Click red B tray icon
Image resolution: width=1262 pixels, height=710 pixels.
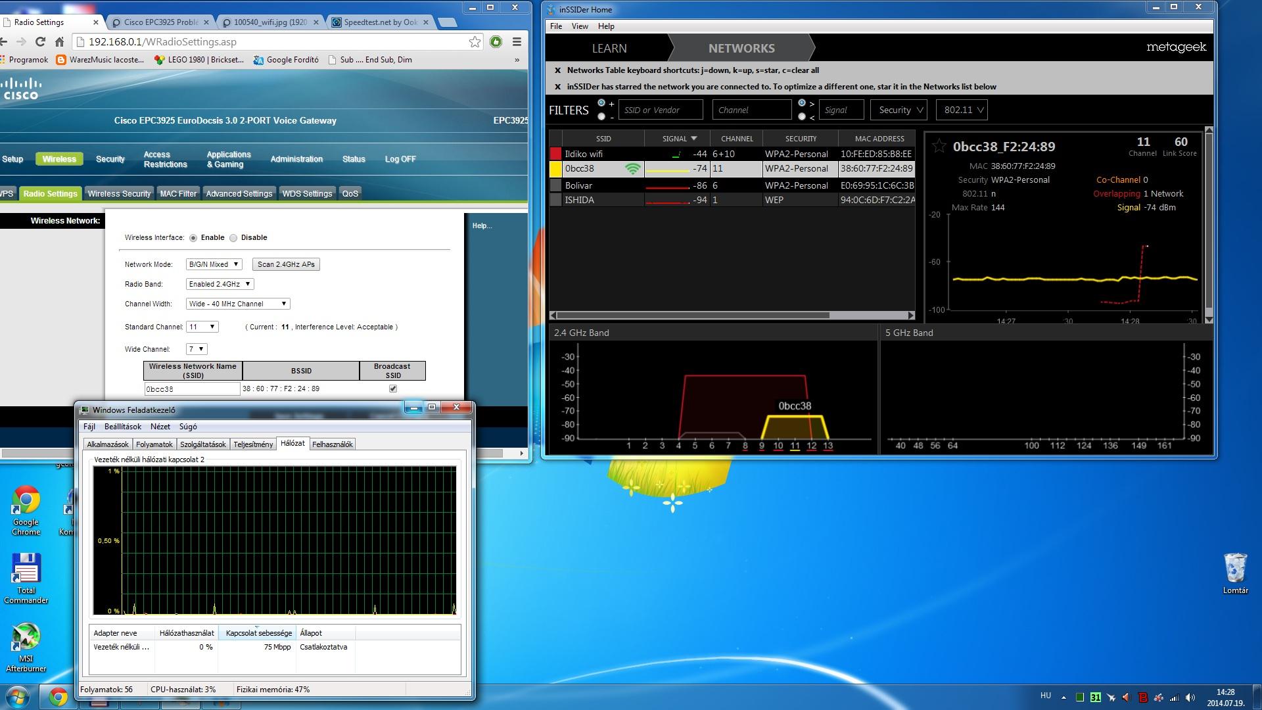tap(1143, 698)
